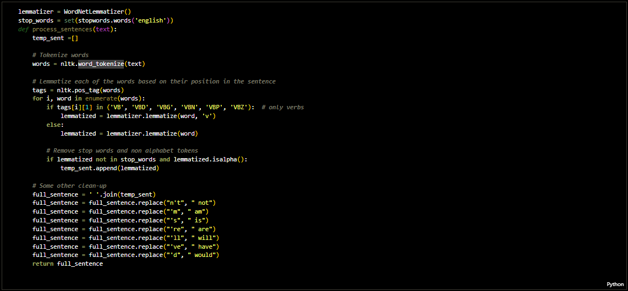The width and height of the screenshot is (628, 291).
Task: Click the def keyword
Action: pyautogui.click(x=23, y=29)
